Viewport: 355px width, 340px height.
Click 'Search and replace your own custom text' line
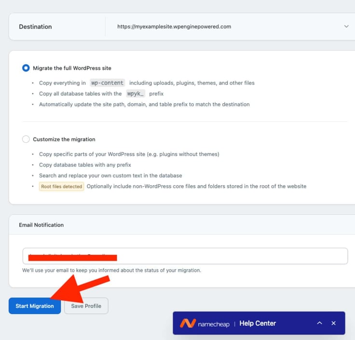click(110, 176)
